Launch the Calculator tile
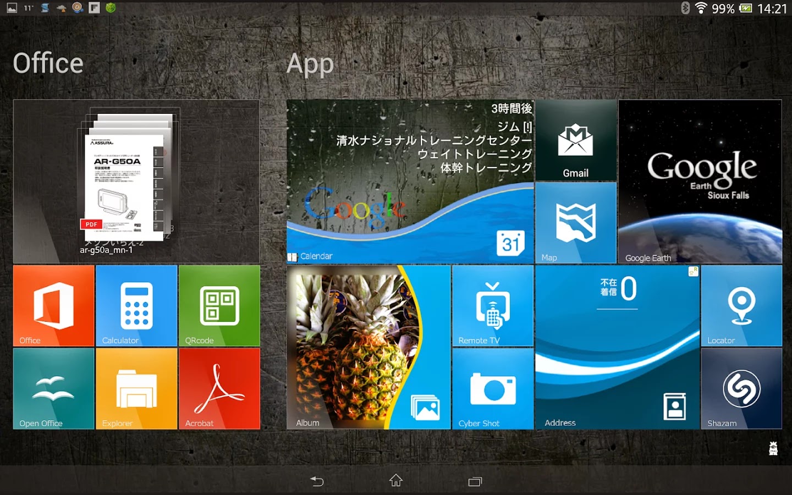This screenshot has height=495, width=792. coord(136,306)
